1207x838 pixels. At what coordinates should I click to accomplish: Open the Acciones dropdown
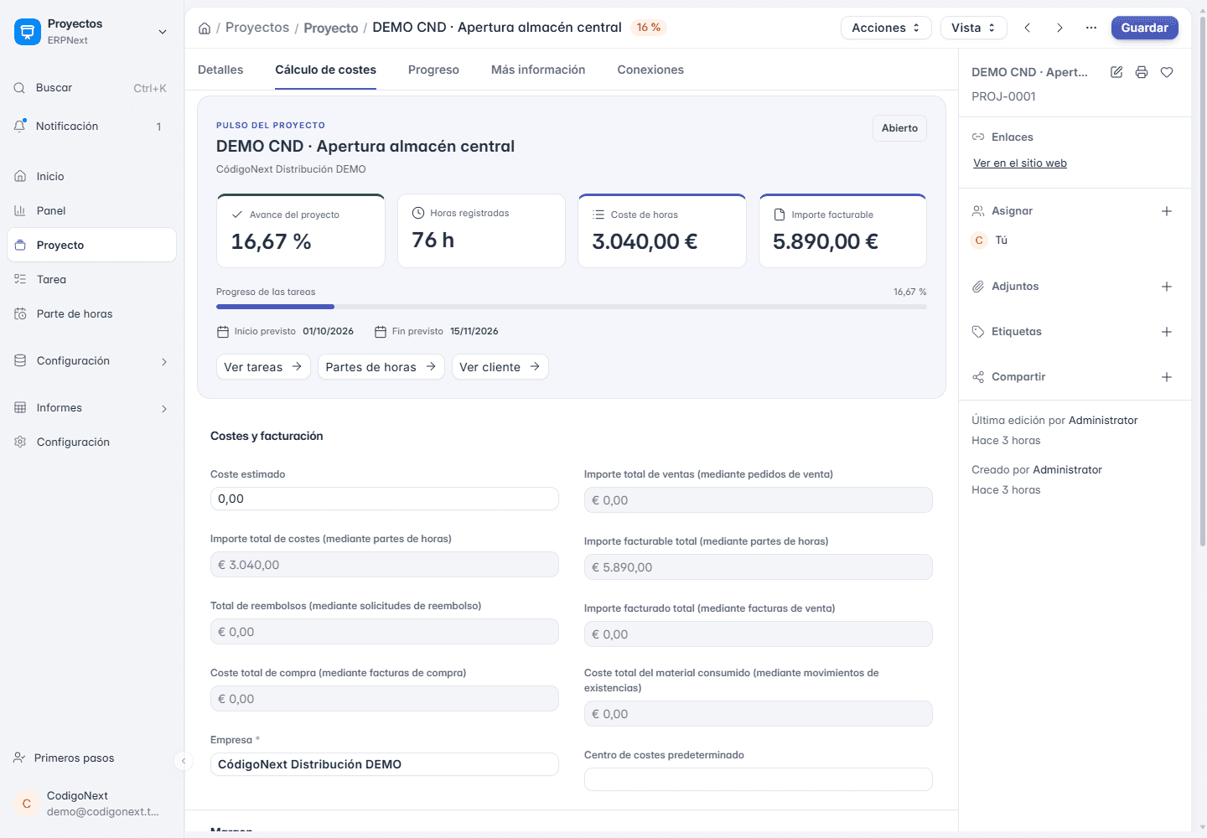coord(886,28)
